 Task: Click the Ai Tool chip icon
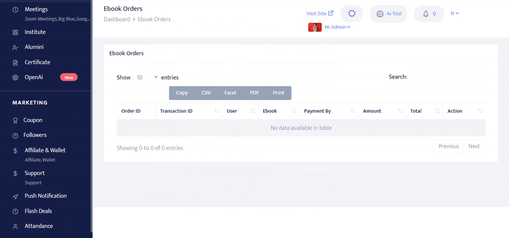380,14
